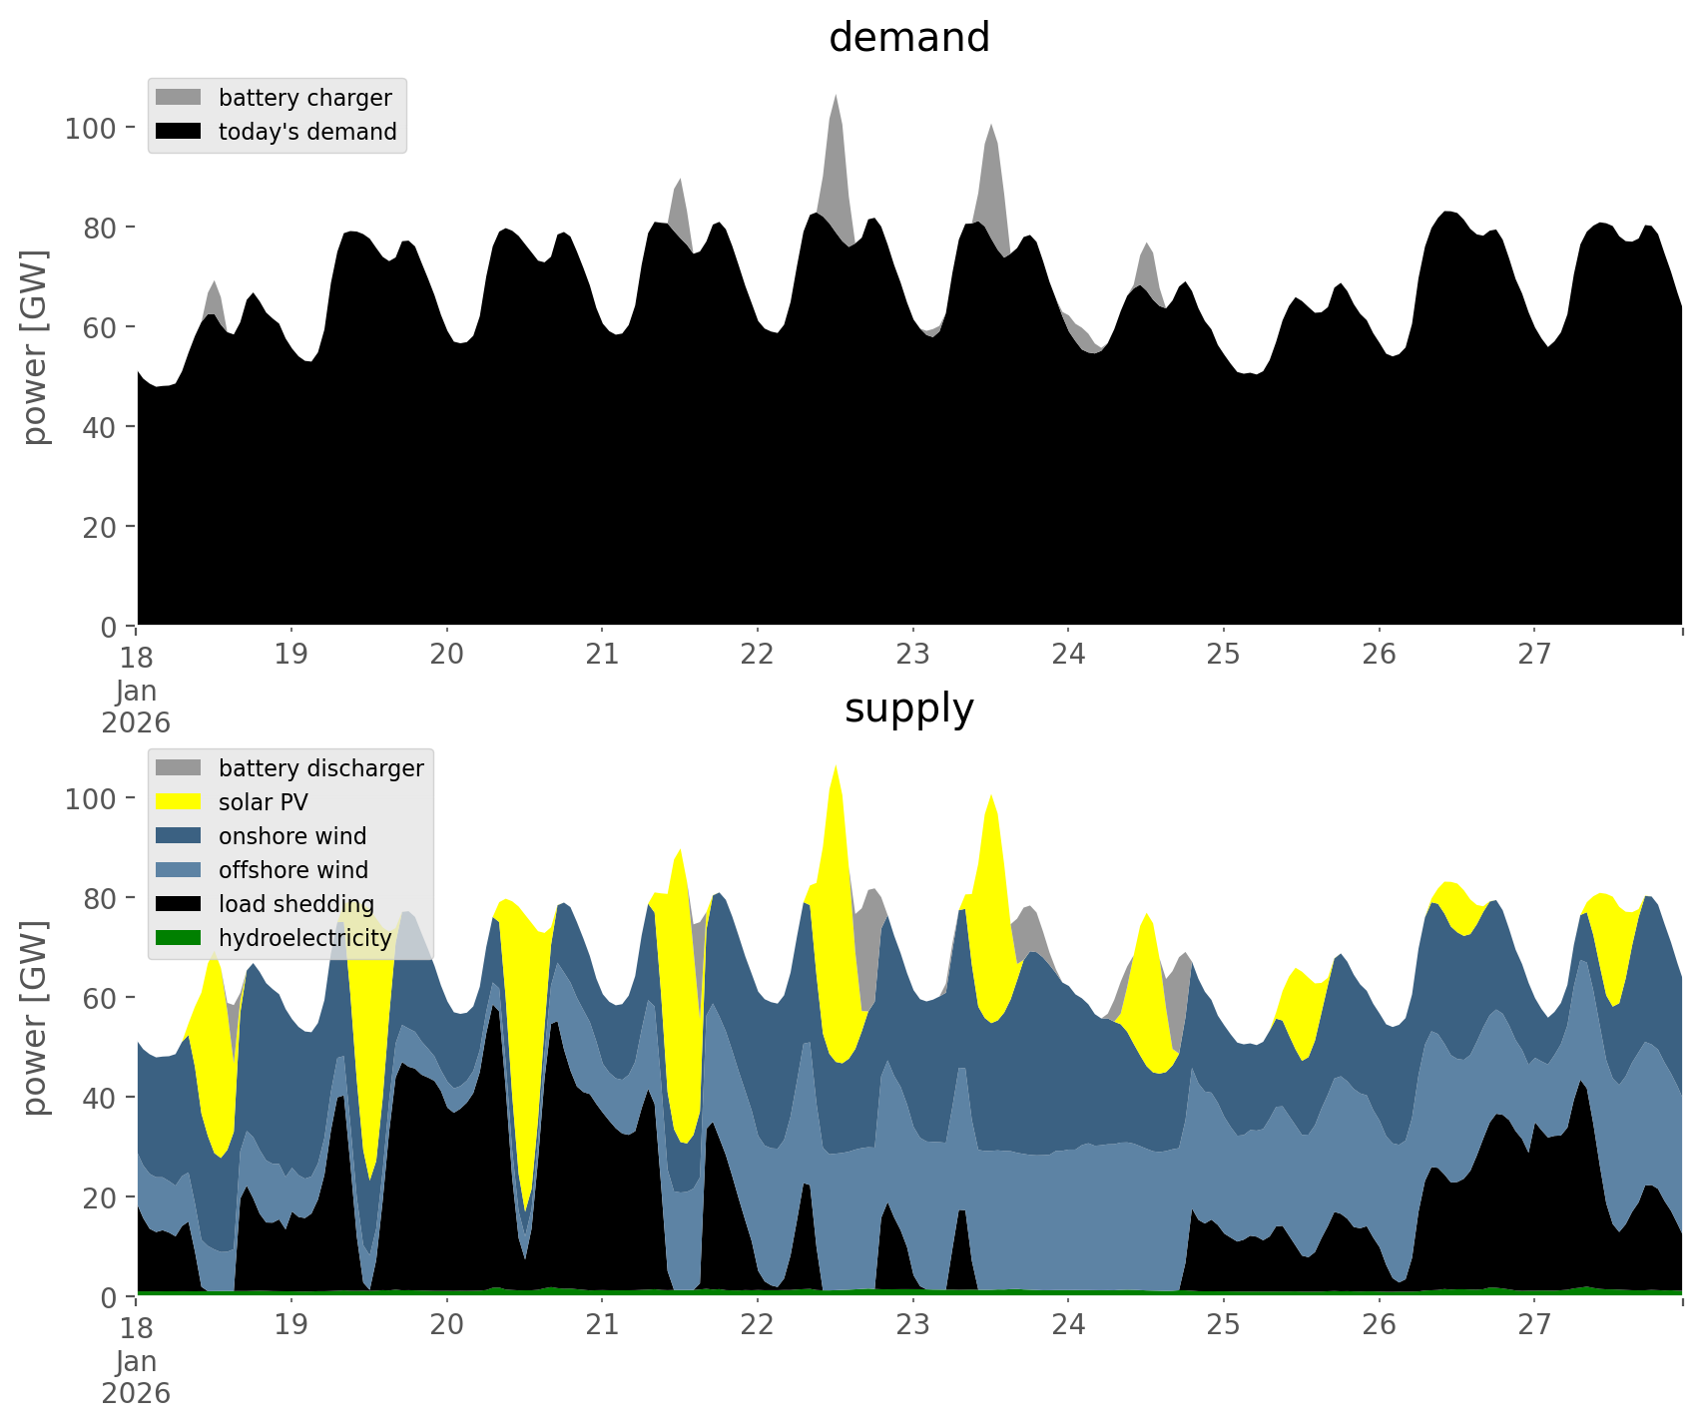This screenshot has width=1703, height=1428.
Task: Click the black today's demand legend swatch
Action: pyautogui.click(x=178, y=132)
